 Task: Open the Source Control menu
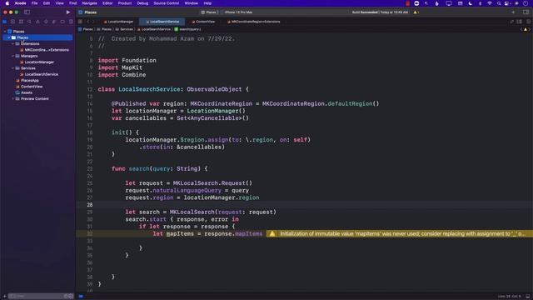(x=167, y=3)
